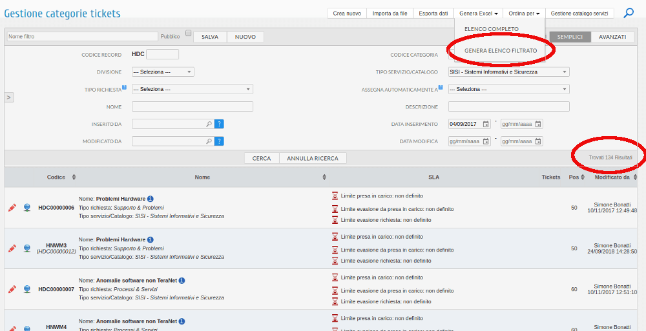Click the Tipo richiesta help tooltip icon
Image resolution: width=646 pixels, height=331 pixels.
[124, 87]
